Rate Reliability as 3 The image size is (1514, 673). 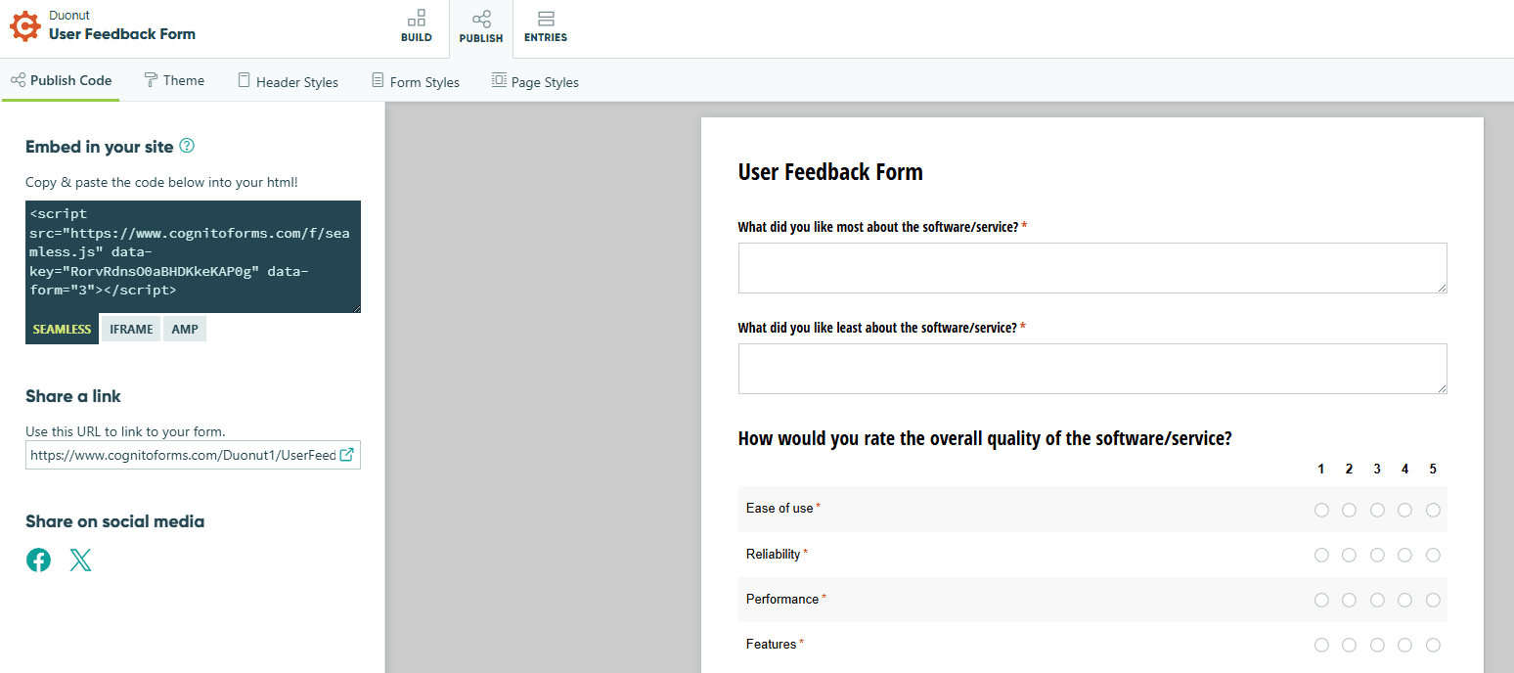(x=1377, y=555)
